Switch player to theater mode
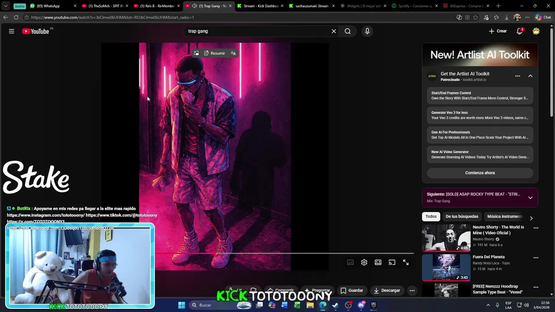Image resolution: width=555 pixels, height=312 pixels. click(x=378, y=262)
